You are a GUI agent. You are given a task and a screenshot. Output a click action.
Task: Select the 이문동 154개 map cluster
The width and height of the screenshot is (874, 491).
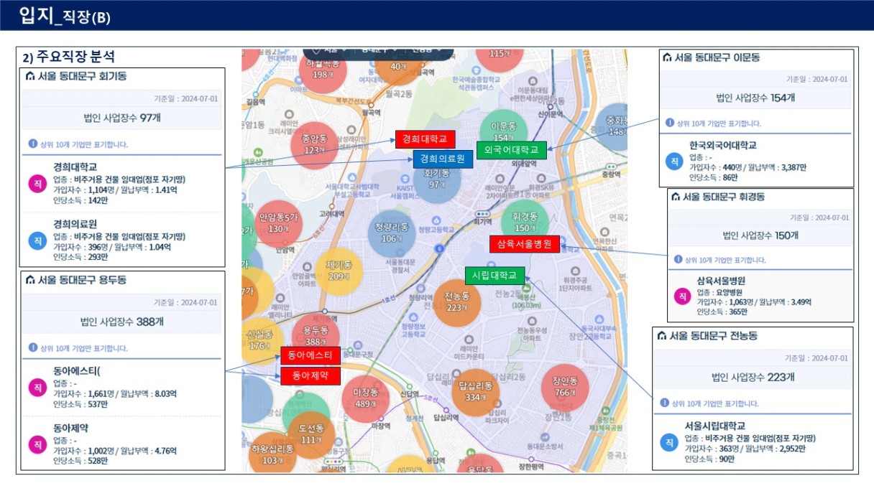click(503, 132)
